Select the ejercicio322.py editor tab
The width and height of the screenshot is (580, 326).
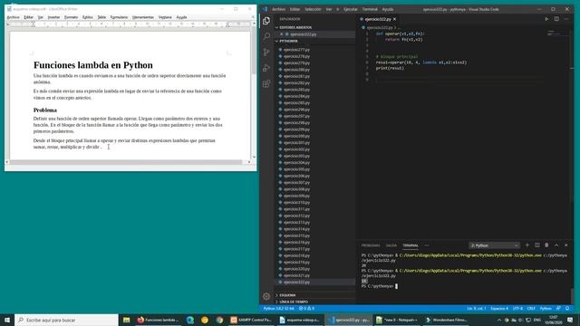[x=377, y=19]
